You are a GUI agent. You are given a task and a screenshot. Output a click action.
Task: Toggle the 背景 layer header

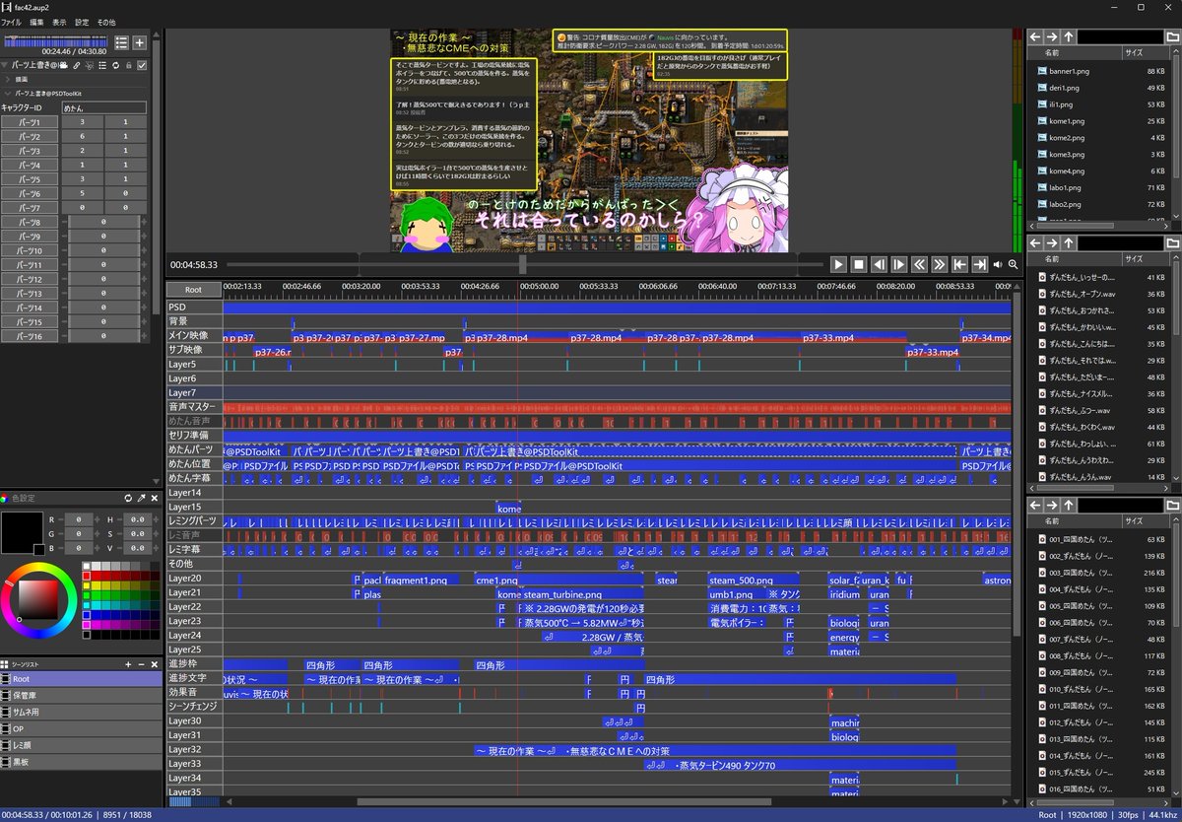coord(193,322)
